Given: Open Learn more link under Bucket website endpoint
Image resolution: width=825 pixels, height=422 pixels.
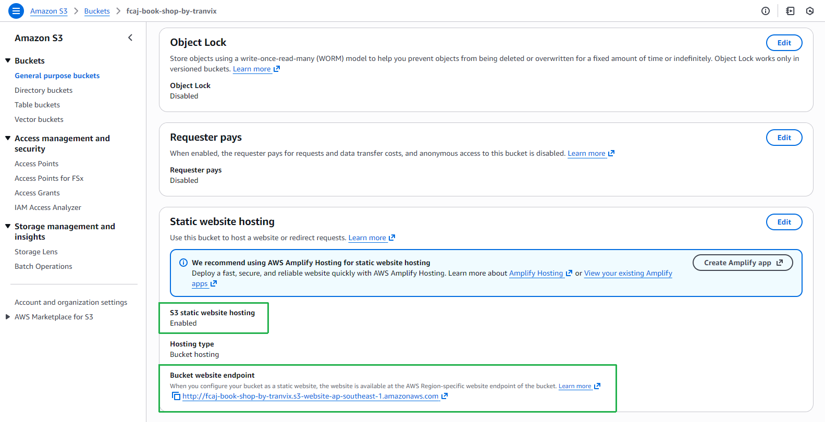Looking at the screenshot, I should (575, 386).
